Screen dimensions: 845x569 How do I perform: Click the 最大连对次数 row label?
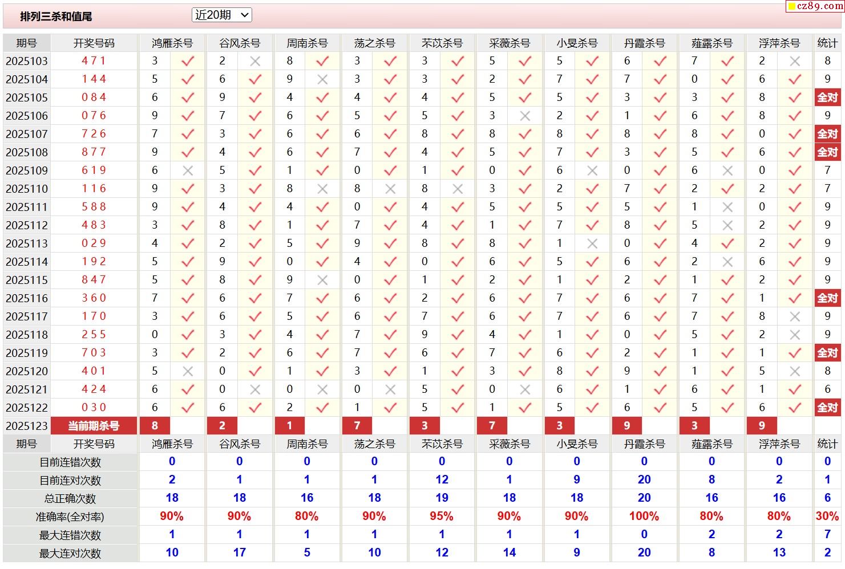click(x=70, y=554)
